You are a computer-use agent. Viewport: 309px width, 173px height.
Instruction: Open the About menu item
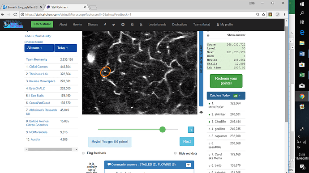pos(63,25)
